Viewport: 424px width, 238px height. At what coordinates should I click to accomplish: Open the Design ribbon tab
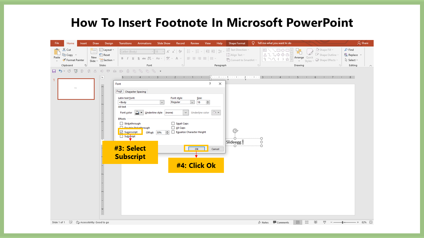click(109, 43)
